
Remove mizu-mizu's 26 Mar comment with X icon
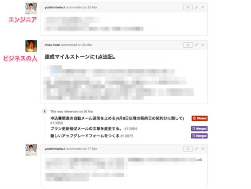tap(203, 45)
